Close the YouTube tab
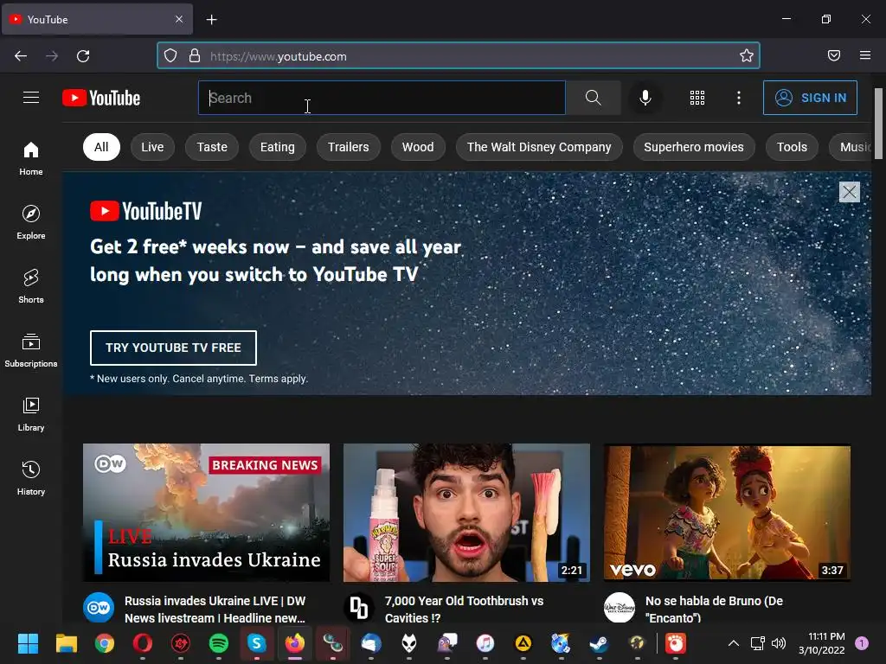 (179, 19)
